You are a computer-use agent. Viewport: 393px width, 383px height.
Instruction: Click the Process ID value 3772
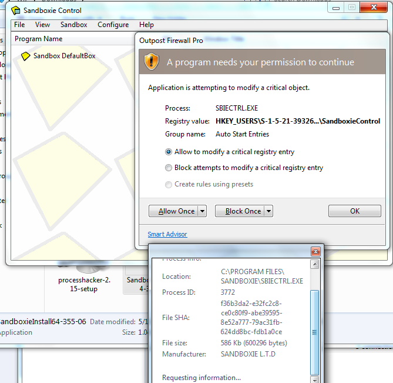pyautogui.click(x=227, y=292)
